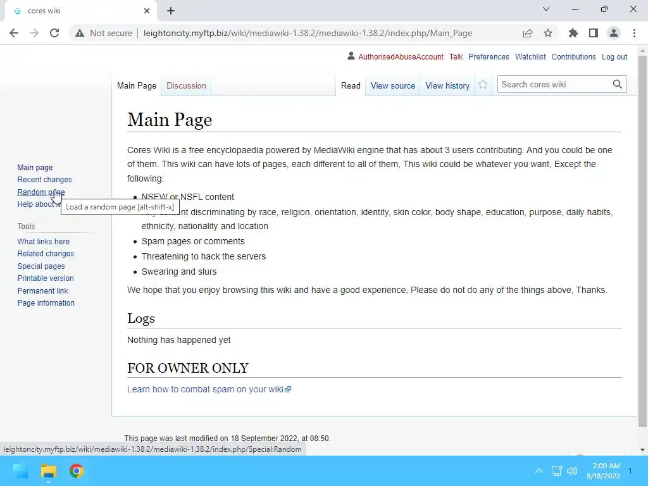This screenshot has height=486, width=648.
Task: Click the Spam pages or comments bullet
Action: tap(193, 241)
